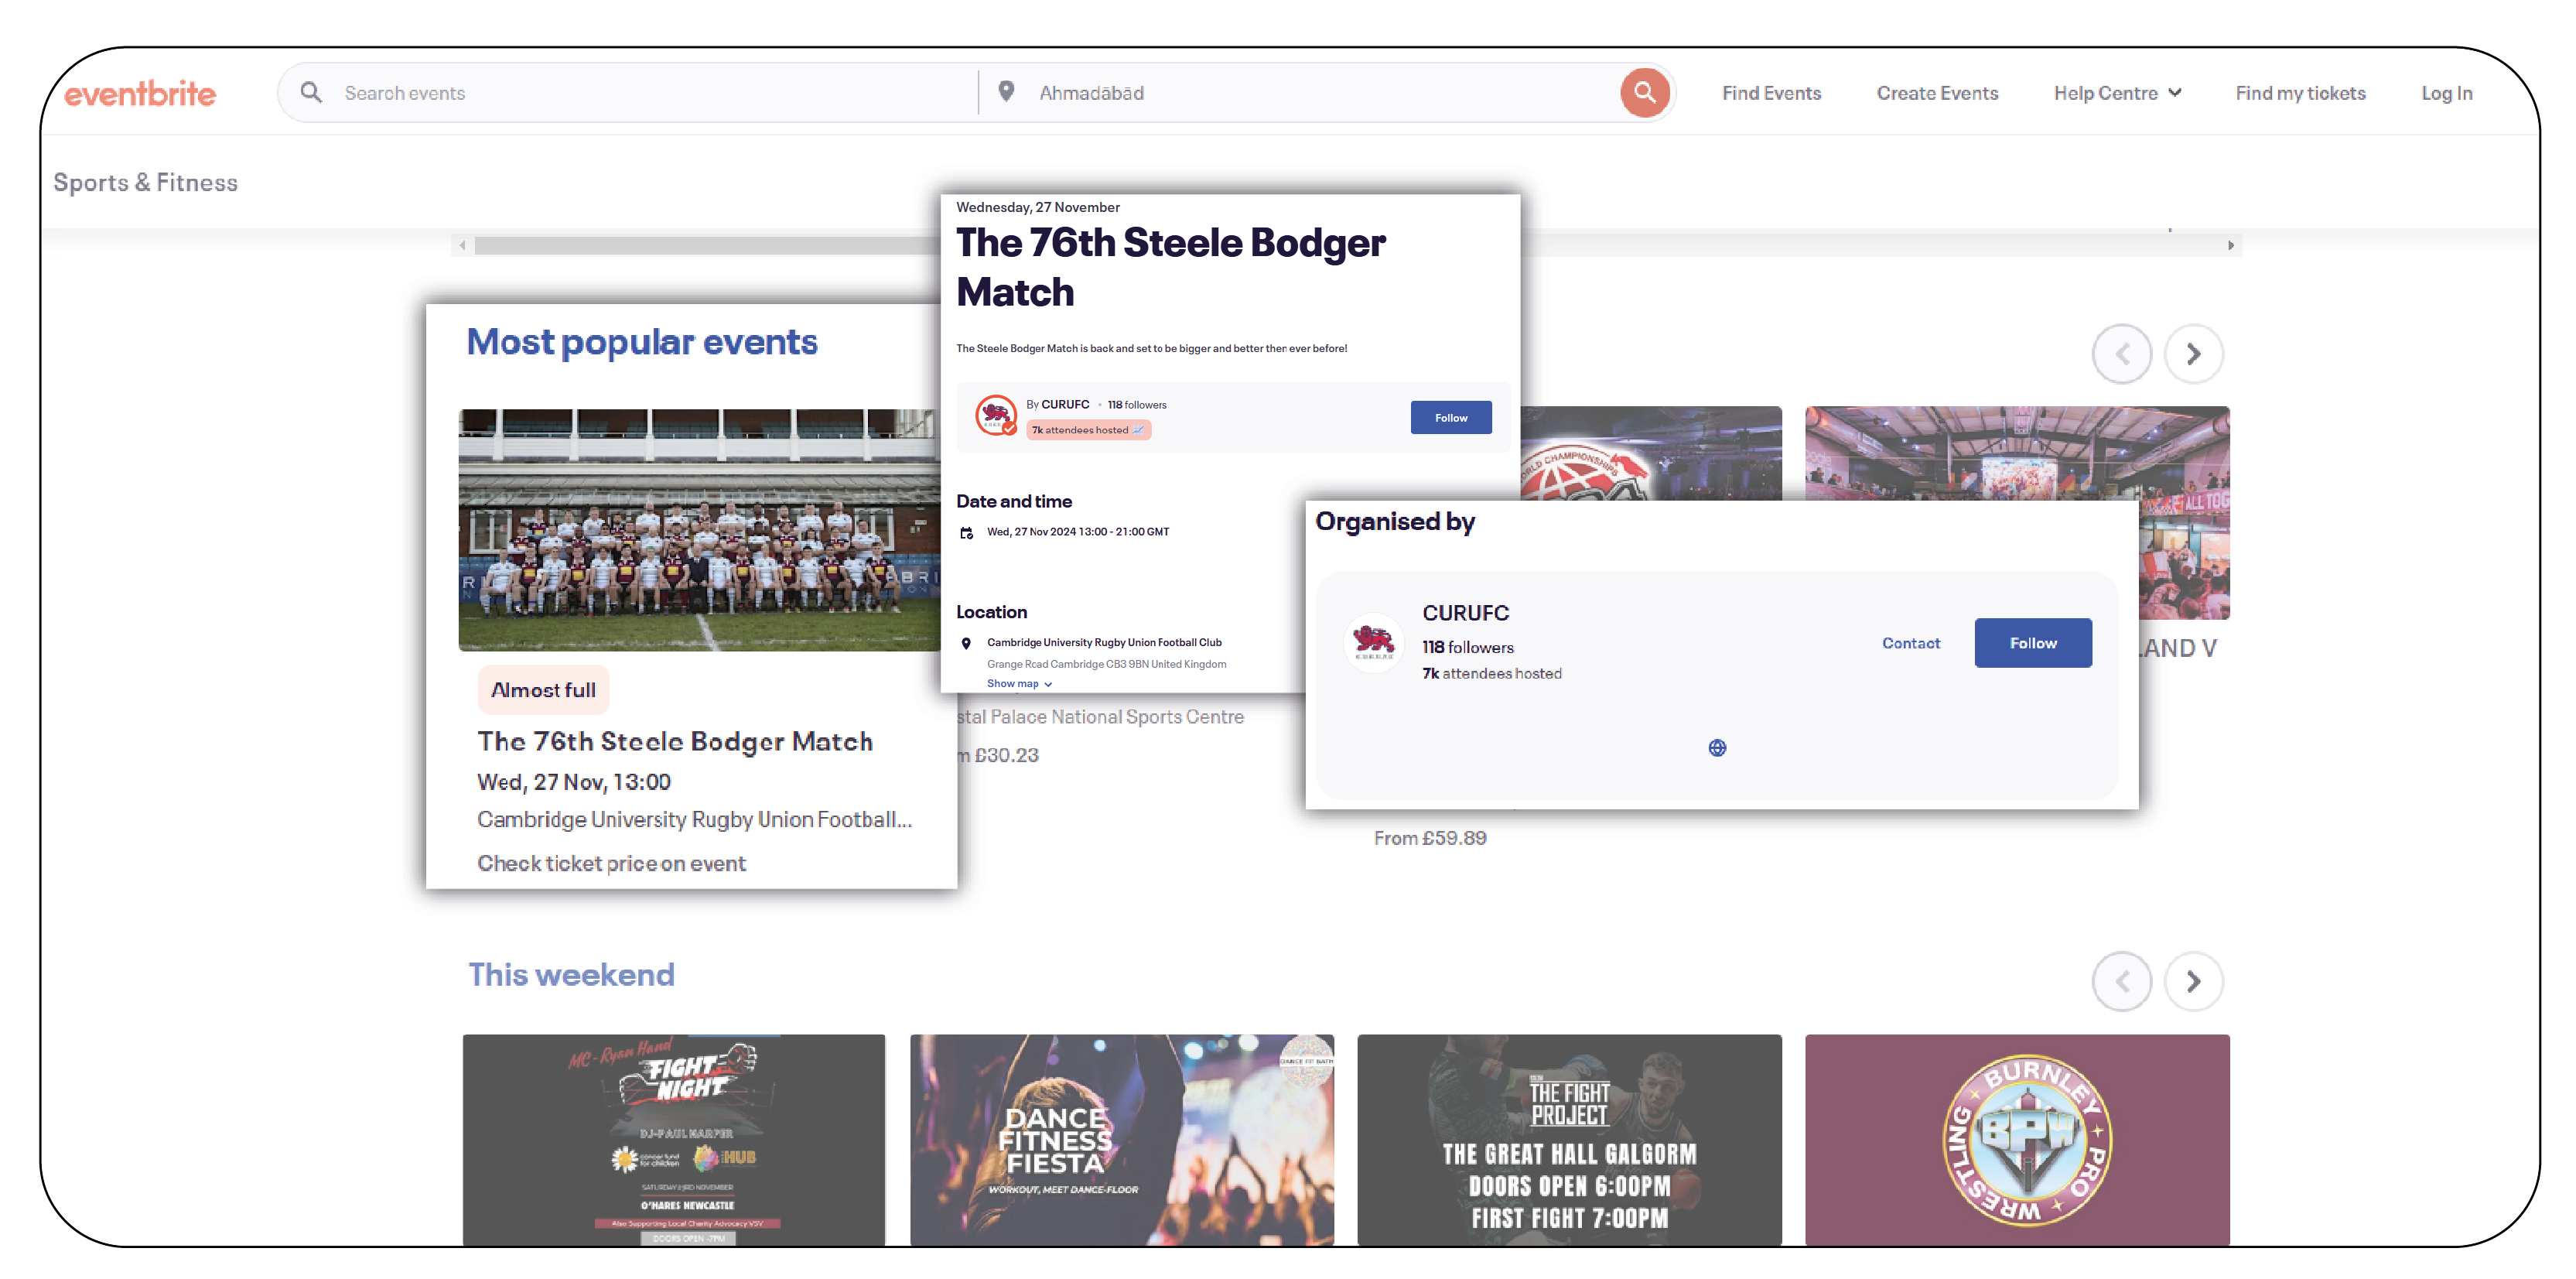Screen dimensions: 2576x1279
Task: Click Grange Road Cambridge CB3 9BN address text
Action: point(1106,664)
